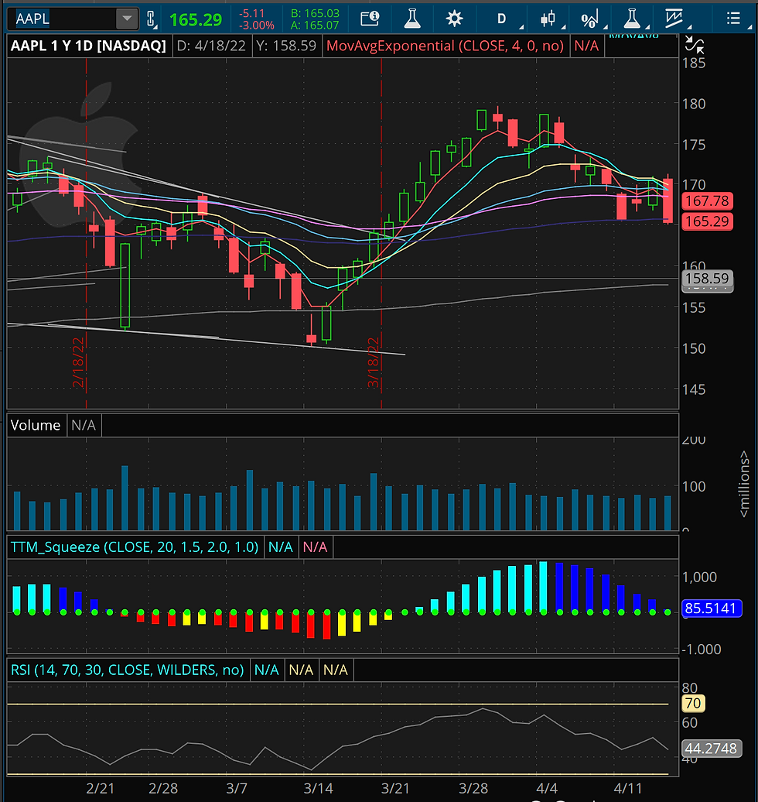Click the 167.78 red price bubble
Image resolution: width=758 pixels, height=802 pixels.
708,201
